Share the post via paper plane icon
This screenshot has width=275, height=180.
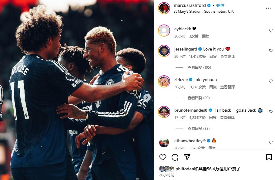click(187, 157)
